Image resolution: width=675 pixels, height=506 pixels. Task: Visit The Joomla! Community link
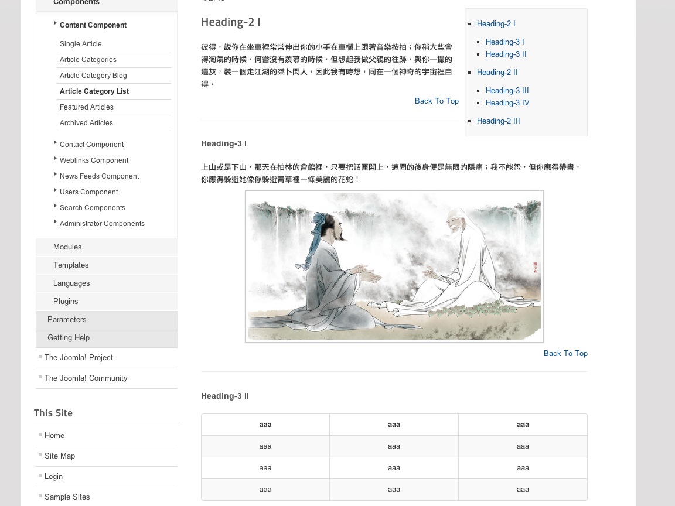86,378
